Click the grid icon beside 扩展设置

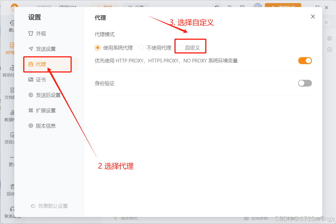[31, 111]
